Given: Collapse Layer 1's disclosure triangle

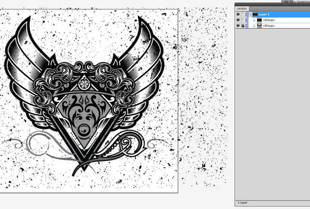Looking at the screenshot, I should coord(250,15).
